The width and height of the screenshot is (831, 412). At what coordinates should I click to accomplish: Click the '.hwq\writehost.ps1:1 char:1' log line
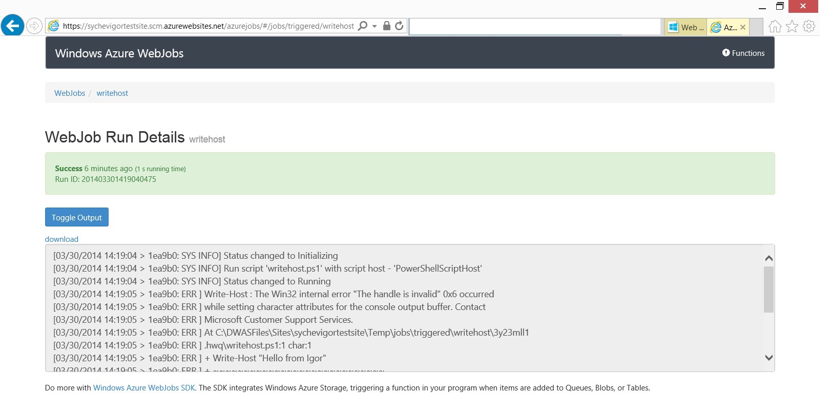[x=182, y=345]
